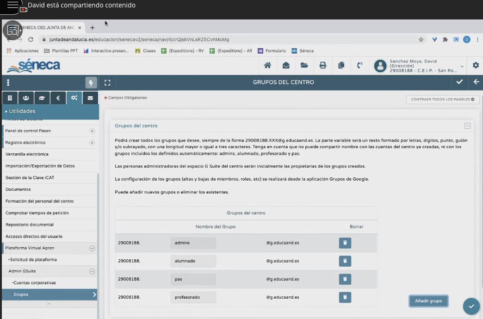
Task: Click the admins group name field
Action: point(193,243)
